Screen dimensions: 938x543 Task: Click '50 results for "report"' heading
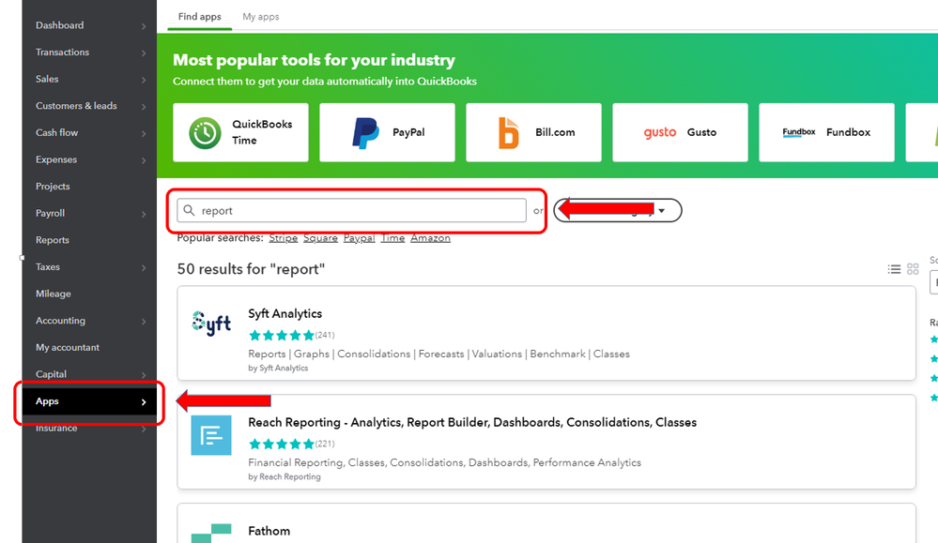pos(251,269)
